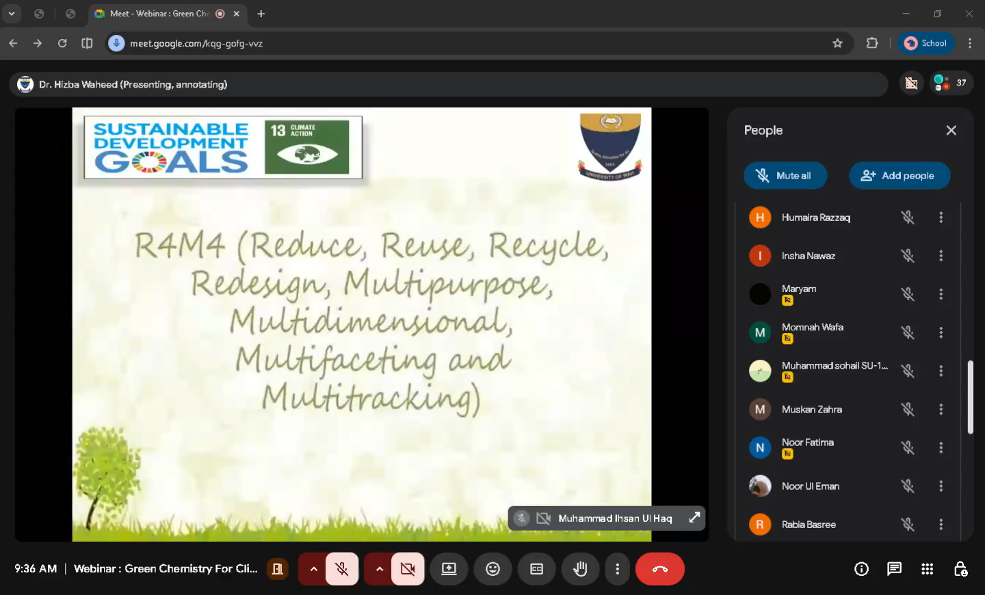Viewport: 985px width, 595px height.
Task: Click the raise hand icon
Action: 580,569
